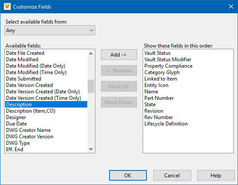Click the Add -> button
The height and width of the screenshot is (185, 238).
(119, 55)
